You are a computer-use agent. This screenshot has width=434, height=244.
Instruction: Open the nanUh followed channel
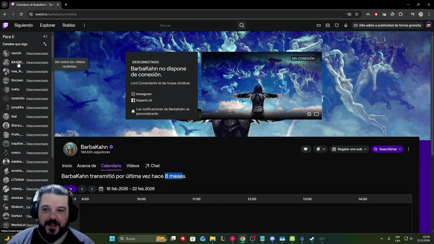[x=26, y=53]
